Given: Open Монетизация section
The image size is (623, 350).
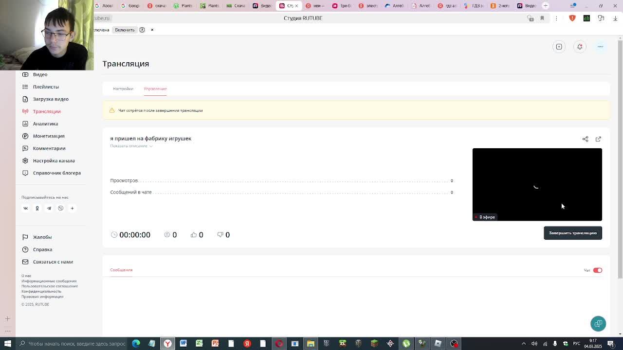Looking at the screenshot, I should (49, 136).
